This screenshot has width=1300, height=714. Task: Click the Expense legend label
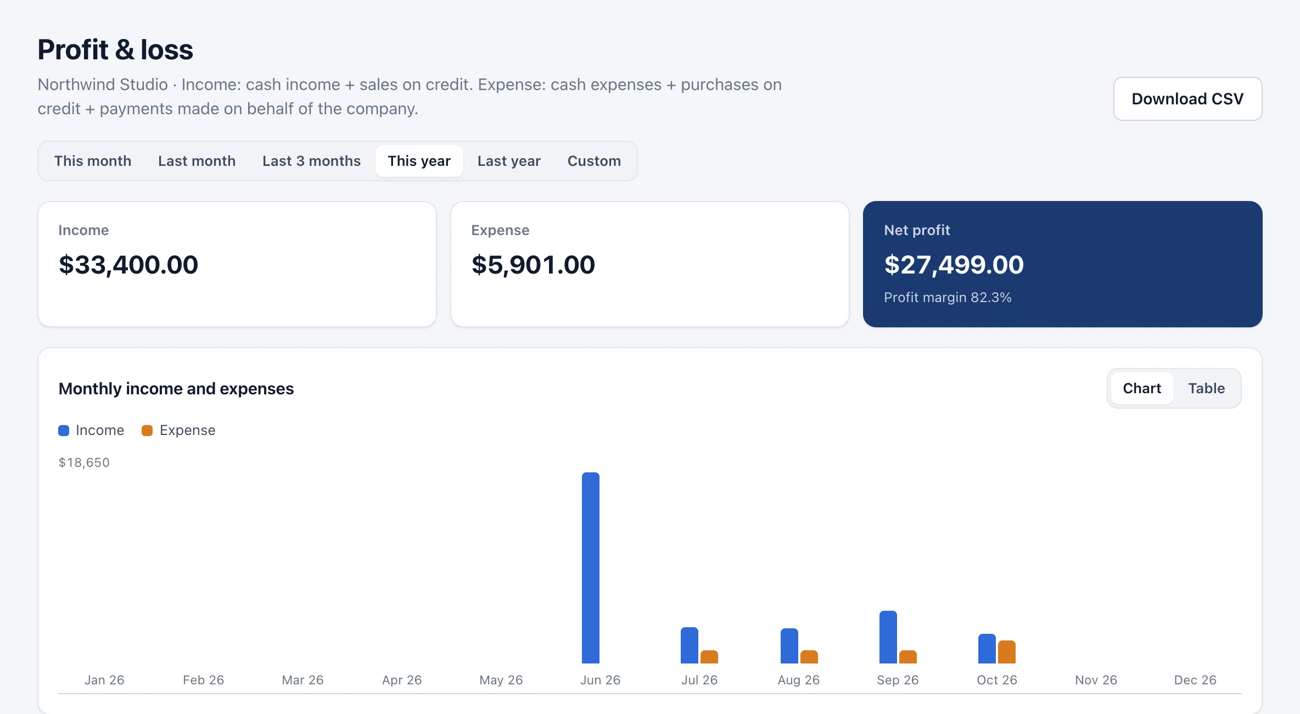(188, 431)
